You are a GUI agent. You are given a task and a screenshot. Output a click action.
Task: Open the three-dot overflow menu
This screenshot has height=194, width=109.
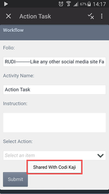pyautogui.click(x=102, y=16)
